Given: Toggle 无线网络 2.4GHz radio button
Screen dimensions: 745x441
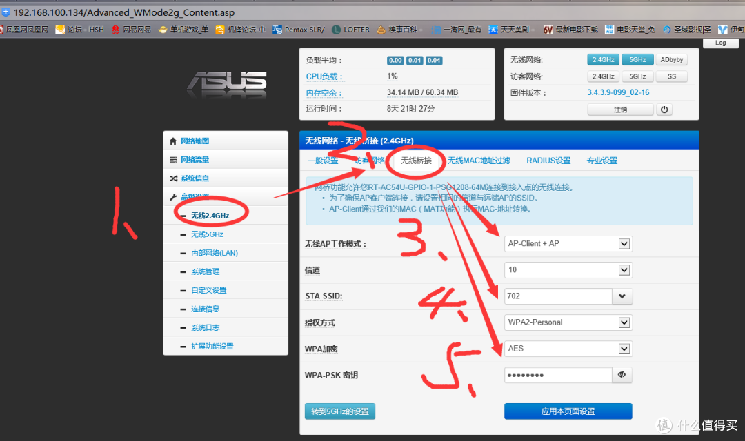Looking at the screenshot, I should tap(603, 60).
